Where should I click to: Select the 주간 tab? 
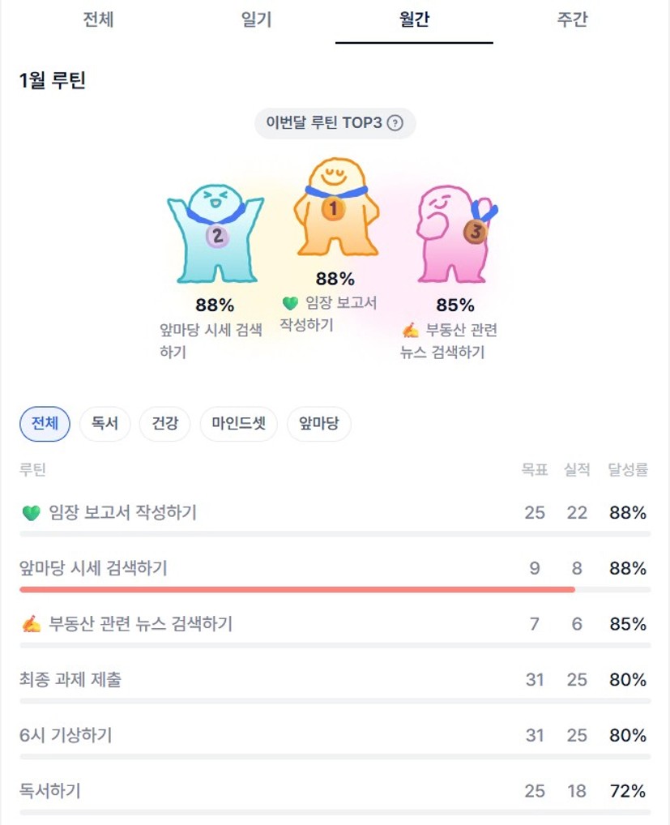pyautogui.click(x=572, y=20)
